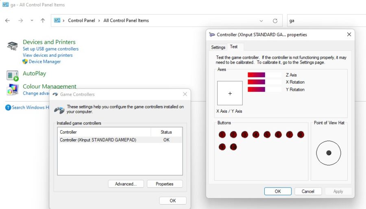Click button indicator 8

tap(301, 135)
